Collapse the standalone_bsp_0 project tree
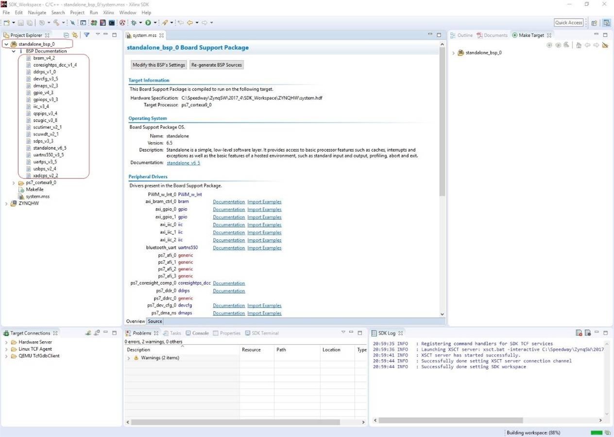This screenshot has width=614, height=437. tap(6, 44)
